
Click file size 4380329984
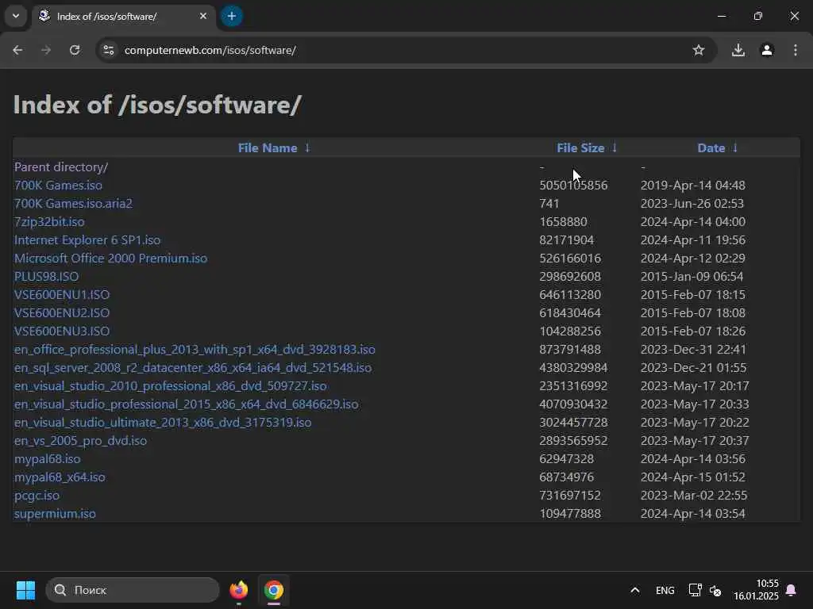573,368
